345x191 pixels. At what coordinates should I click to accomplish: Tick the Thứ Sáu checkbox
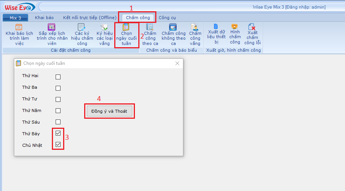point(58,122)
